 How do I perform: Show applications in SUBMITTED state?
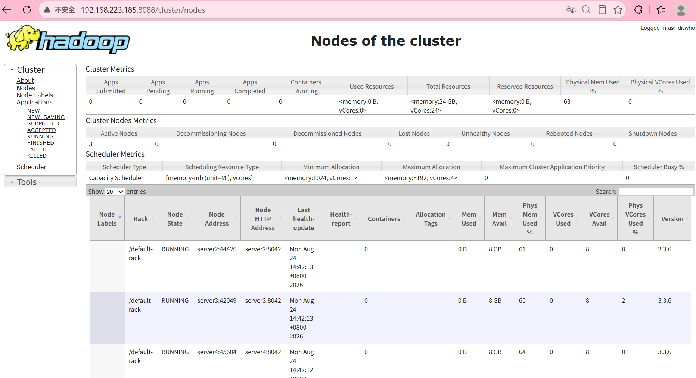click(x=43, y=123)
